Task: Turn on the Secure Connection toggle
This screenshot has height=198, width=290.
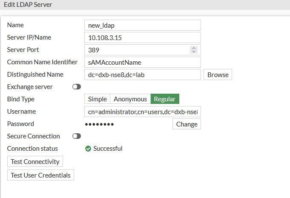Action: click(77, 136)
